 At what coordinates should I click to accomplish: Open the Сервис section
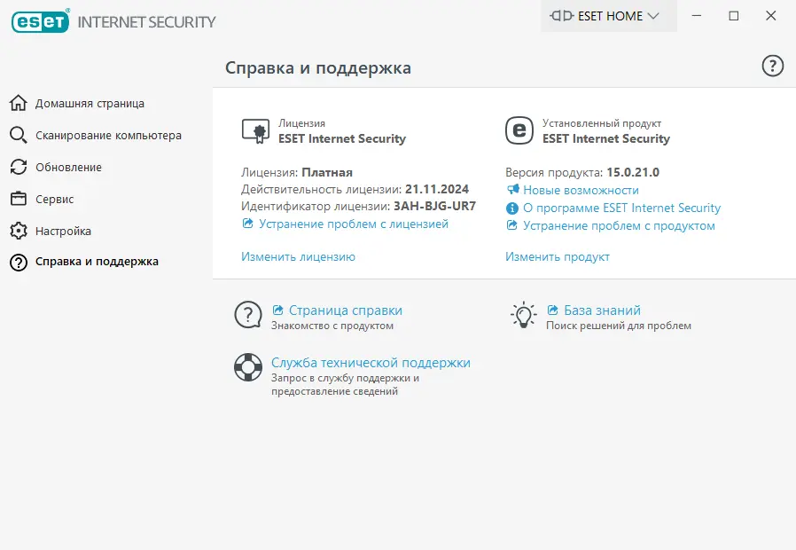click(x=54, y=200)
